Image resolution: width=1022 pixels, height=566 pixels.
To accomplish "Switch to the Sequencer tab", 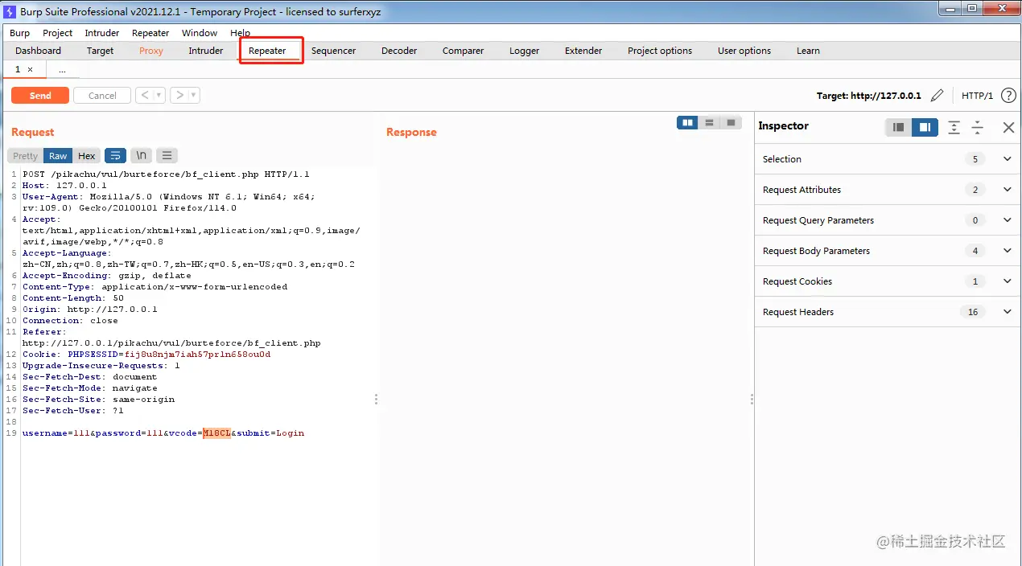I will tap(334, 51).
